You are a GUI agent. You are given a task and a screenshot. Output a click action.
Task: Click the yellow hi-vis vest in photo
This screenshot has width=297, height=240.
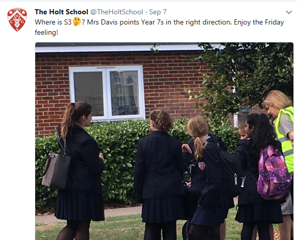(x=285, y=138)
